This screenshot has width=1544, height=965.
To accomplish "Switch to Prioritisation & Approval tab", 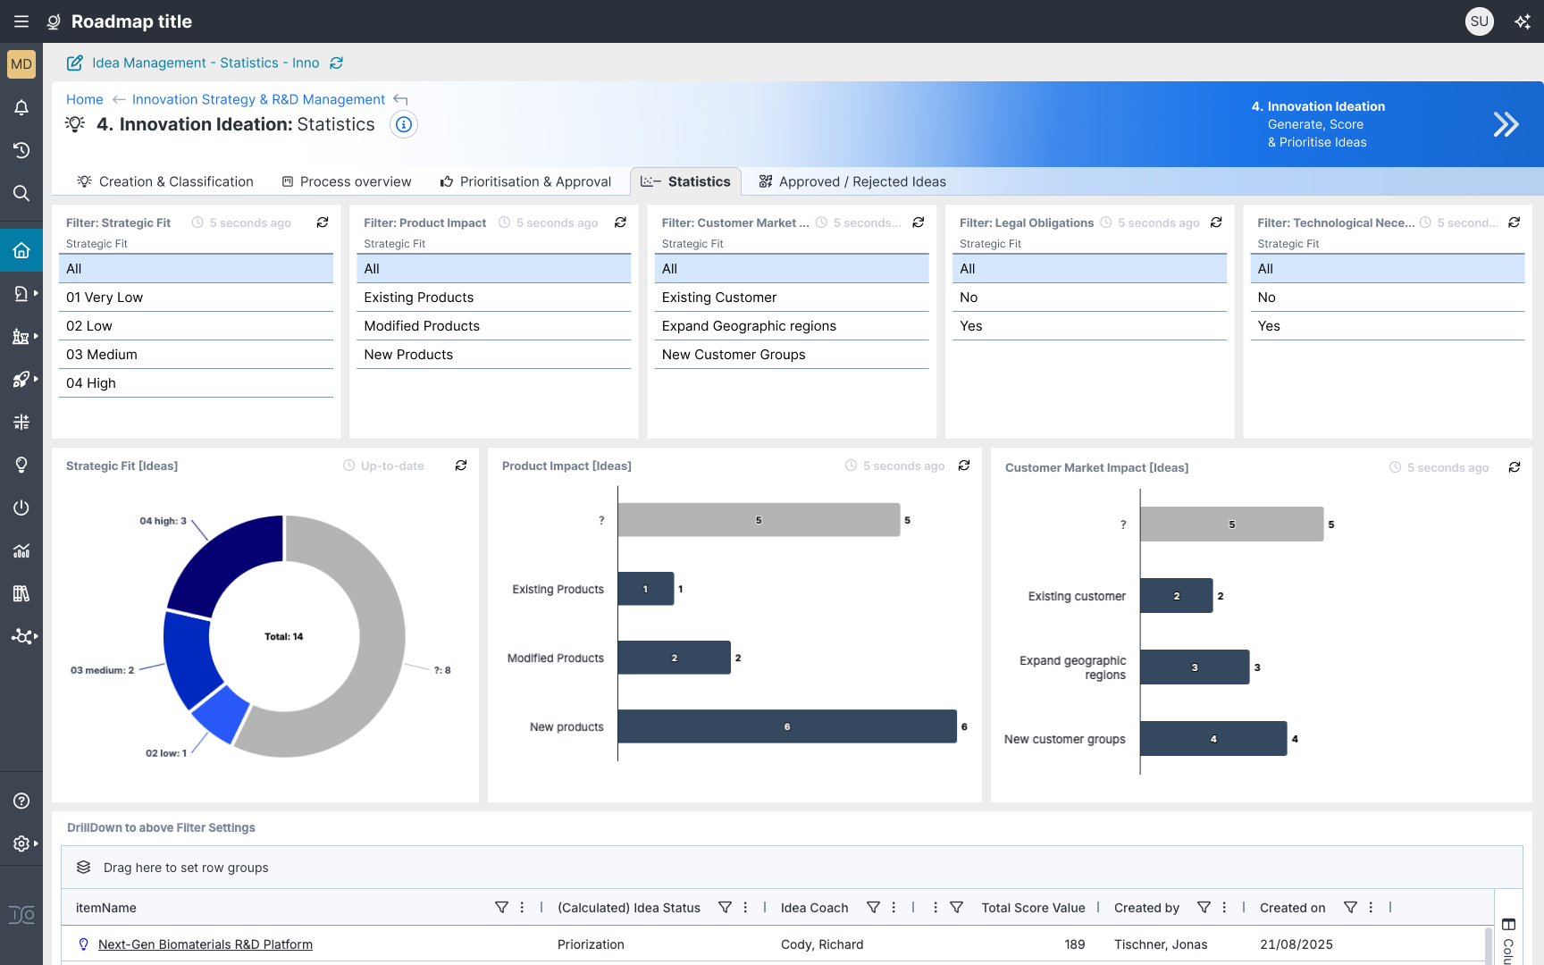I will (525, 181).
